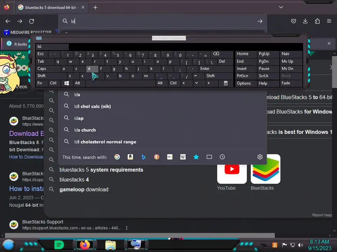Image resolution: width=337 pixels, height=252 pixels.
Task: Search this time with eBay
Action: coord(170,157)
